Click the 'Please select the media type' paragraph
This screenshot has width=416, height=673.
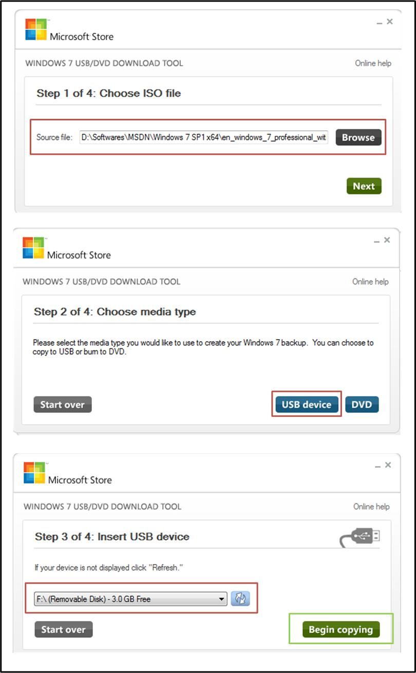(203, 347)
